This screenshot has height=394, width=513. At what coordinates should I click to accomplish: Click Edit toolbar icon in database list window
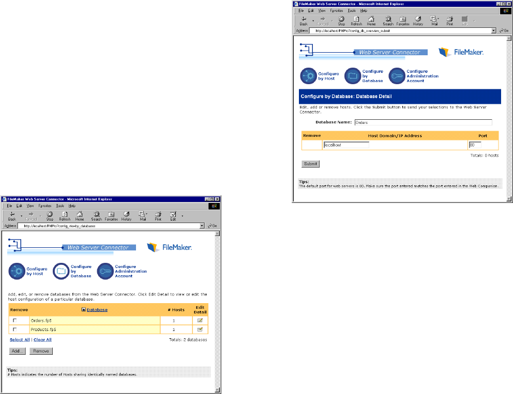tap(173, 216)
